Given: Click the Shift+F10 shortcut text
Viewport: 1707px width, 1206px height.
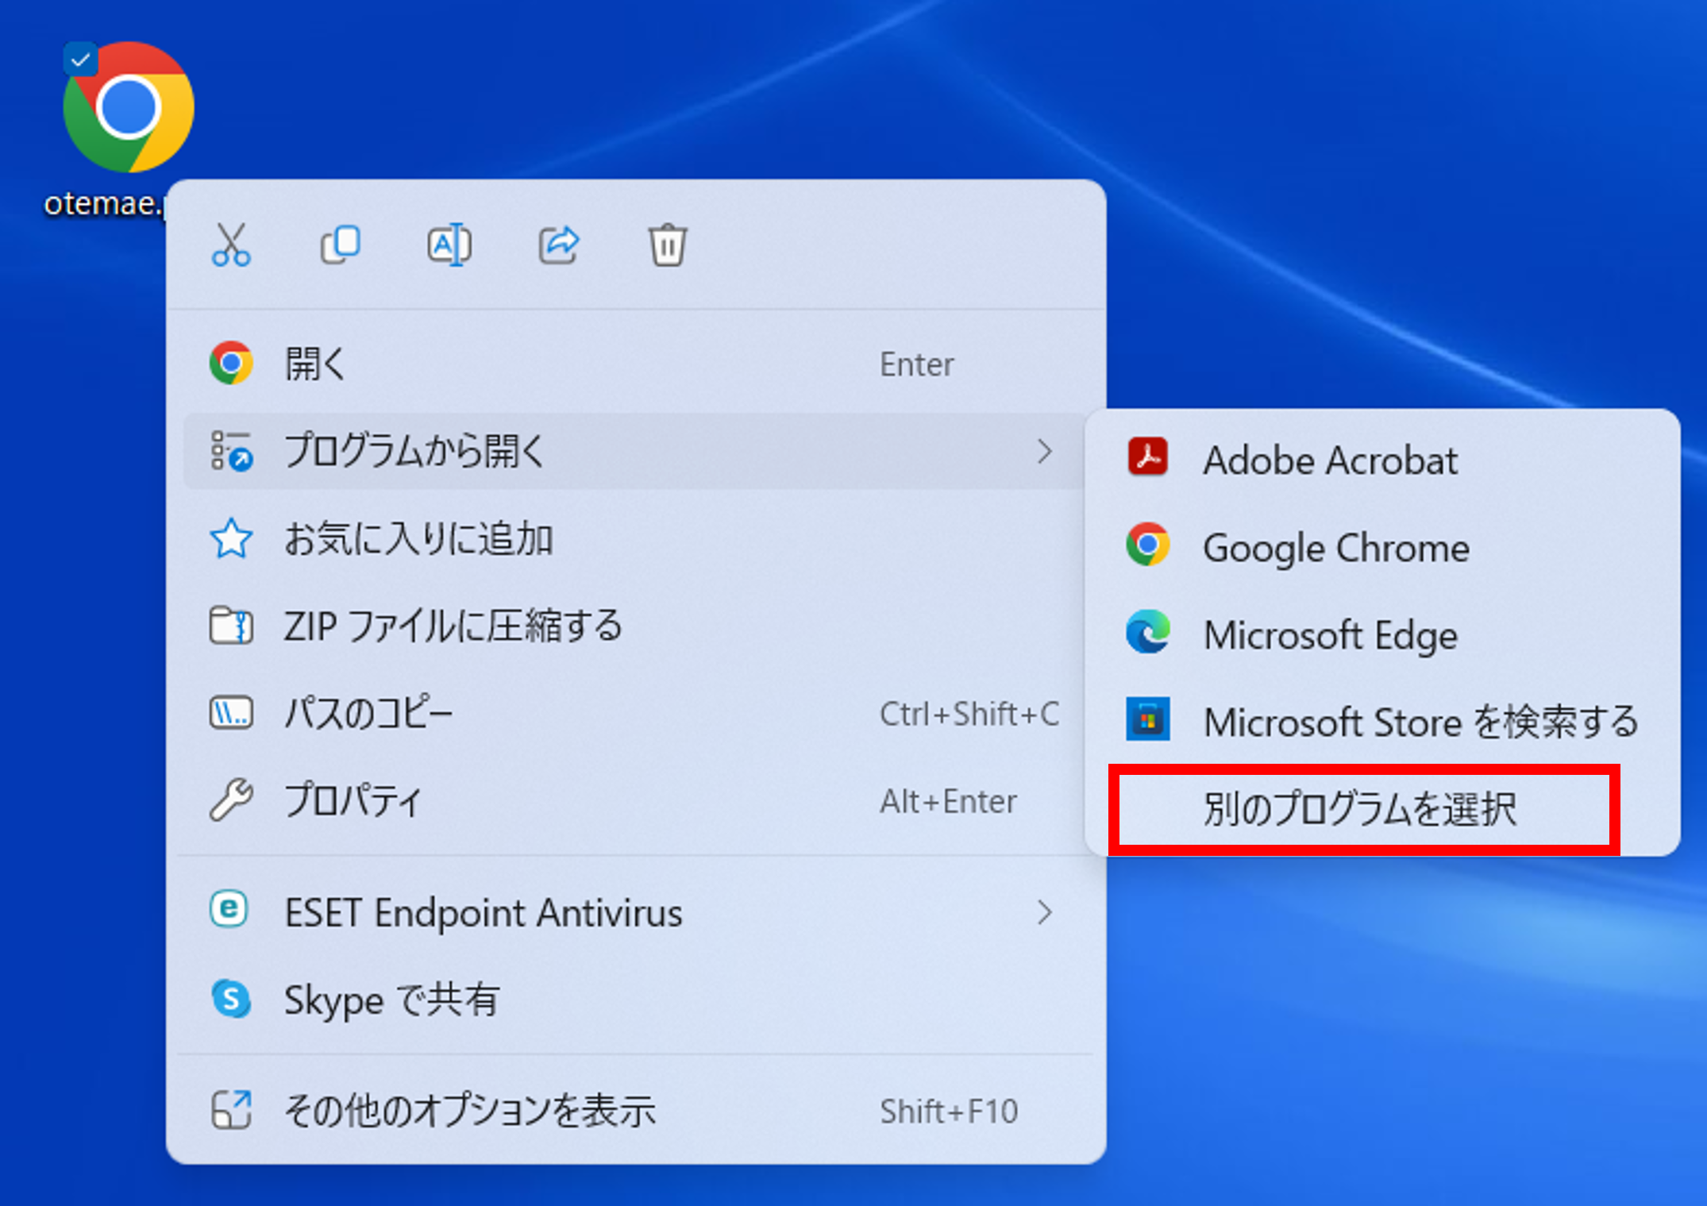Looking at the screenshot, I should point(949,1112).
